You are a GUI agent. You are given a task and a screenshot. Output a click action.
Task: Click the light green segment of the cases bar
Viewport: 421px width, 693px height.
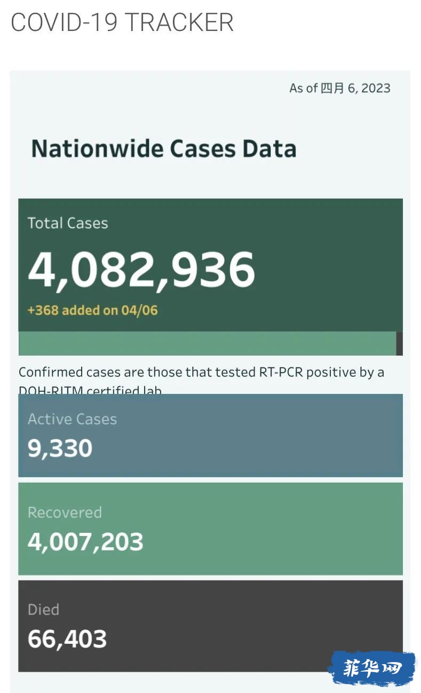pyautogui.click(x=207, y=343)
